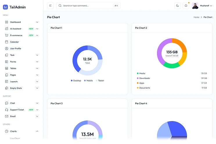
Task: Select the Charts menu label
Action: tap(13, 131)
